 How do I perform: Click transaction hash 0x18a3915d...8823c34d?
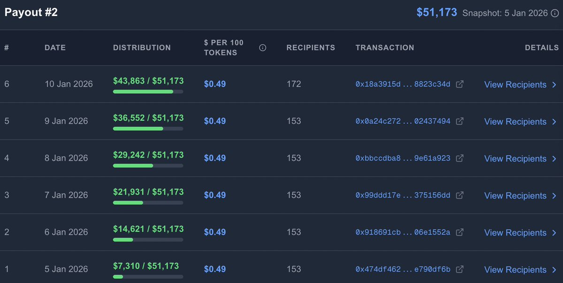(403, 84)
